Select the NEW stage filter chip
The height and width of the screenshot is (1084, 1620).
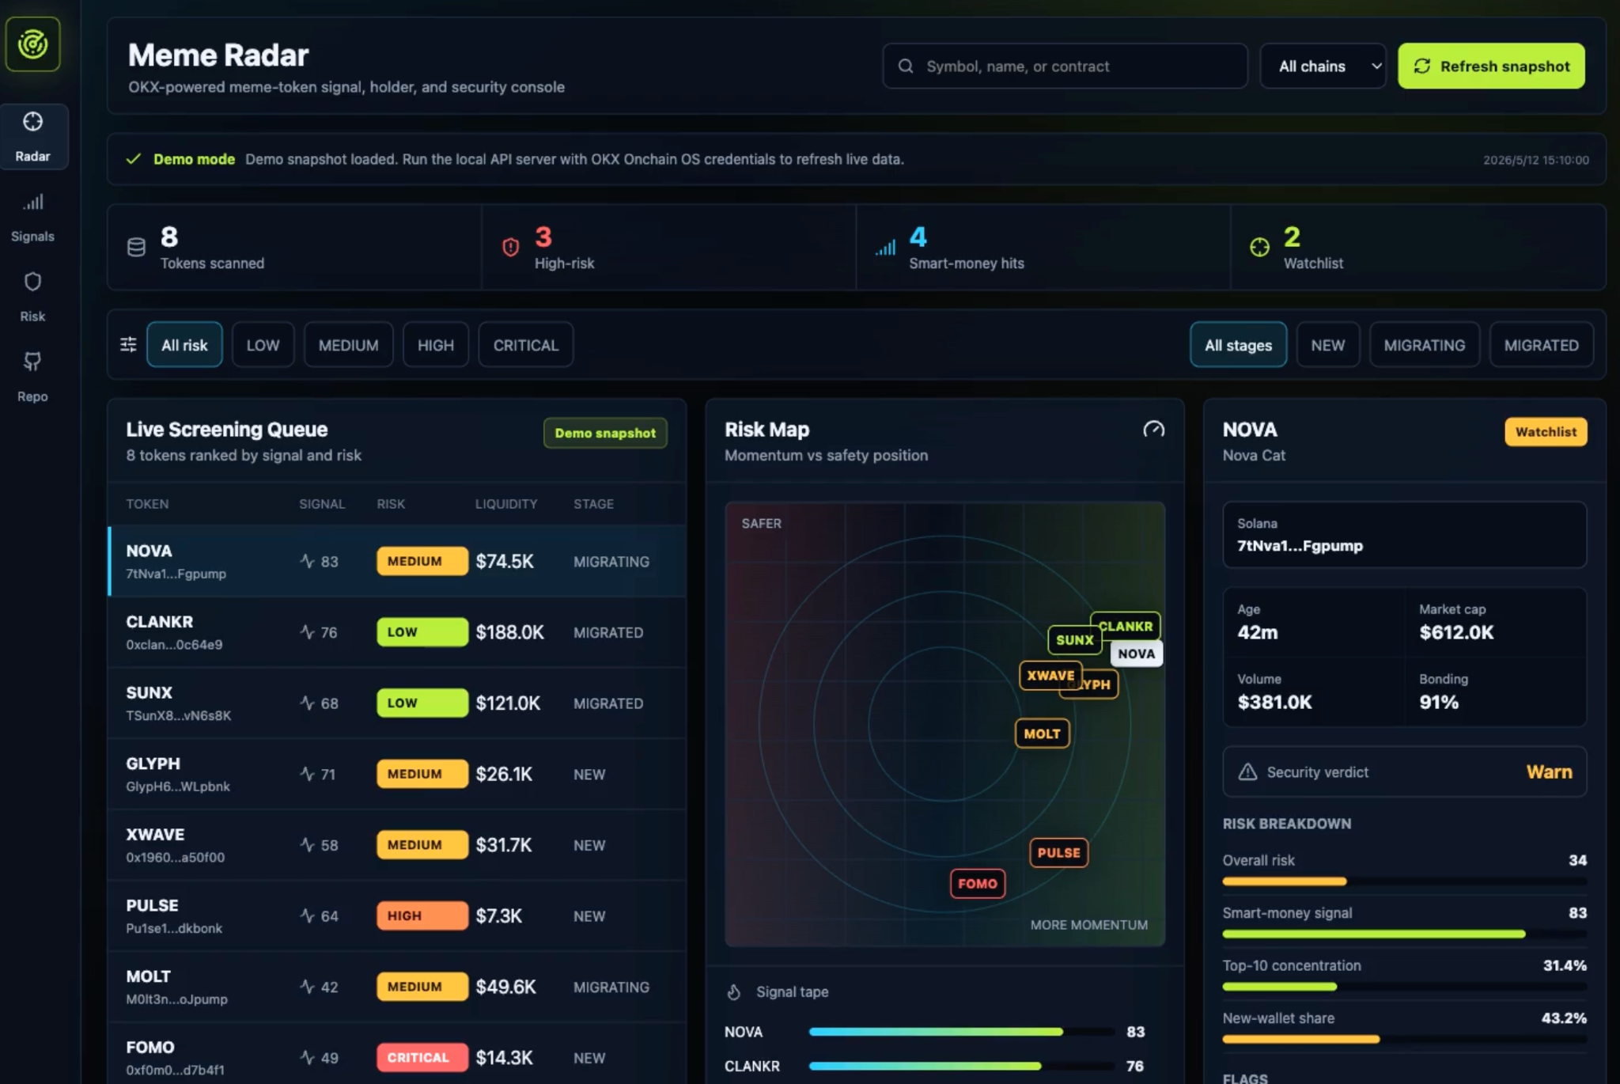(1327, 345)
